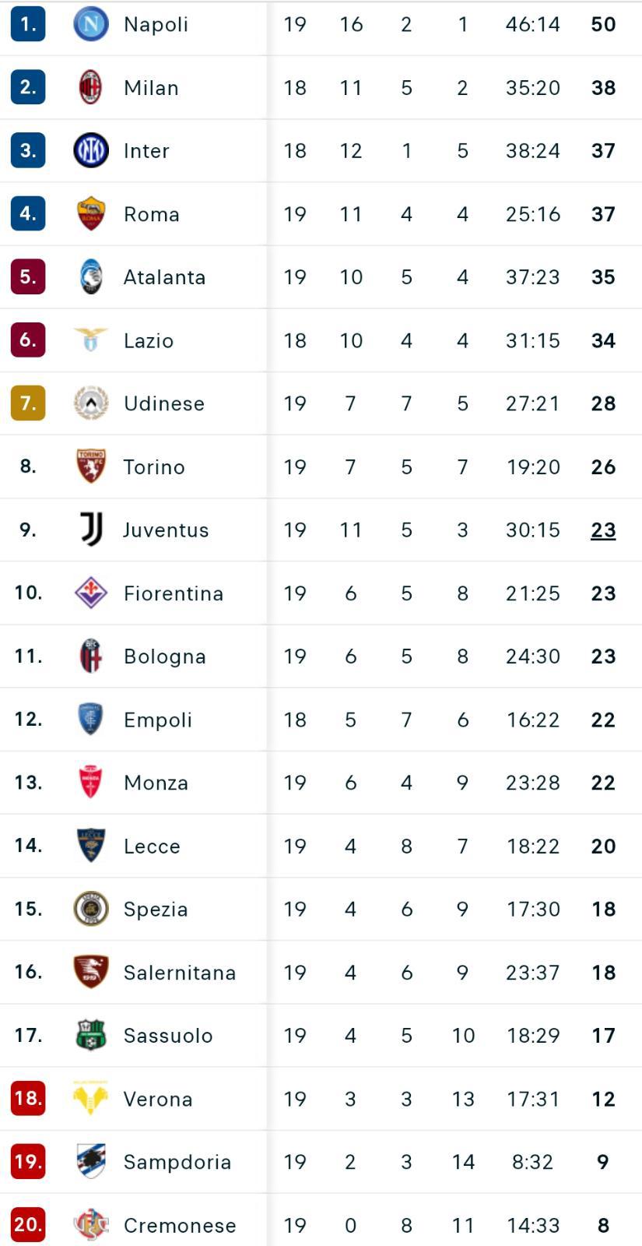This screenshot has height=1246, width=642.
Task: Click the Milan club crest icon
Action: 90,87
